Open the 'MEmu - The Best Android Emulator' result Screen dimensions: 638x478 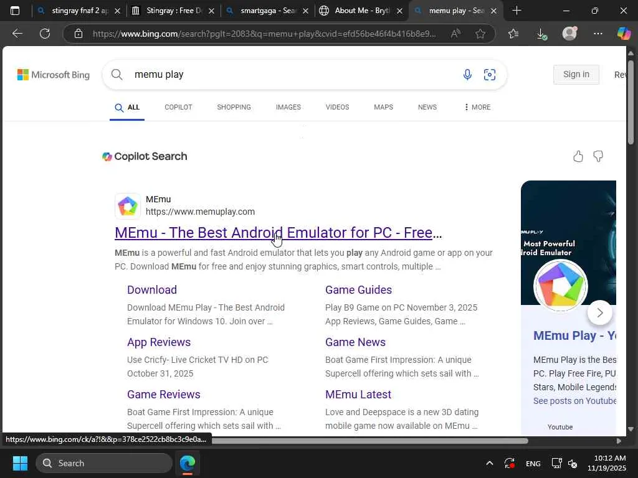click(279, 233)
